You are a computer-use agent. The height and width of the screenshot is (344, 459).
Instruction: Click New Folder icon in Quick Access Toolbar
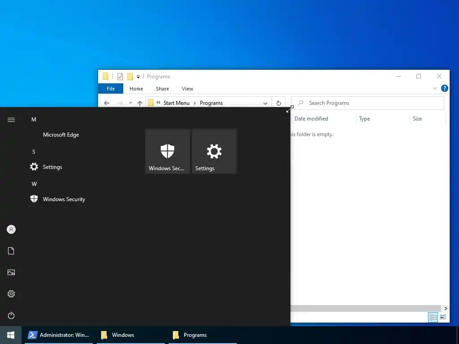(x=130, y=77)
